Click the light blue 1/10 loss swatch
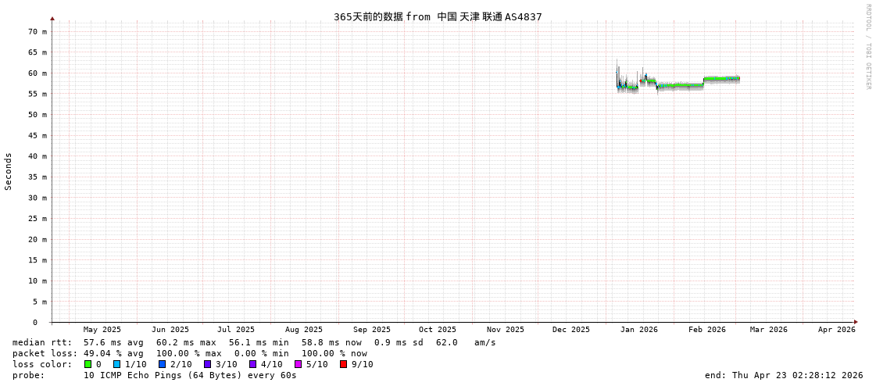Image resolution: width=876 pixels, height=386 pixels. [116, 364]
